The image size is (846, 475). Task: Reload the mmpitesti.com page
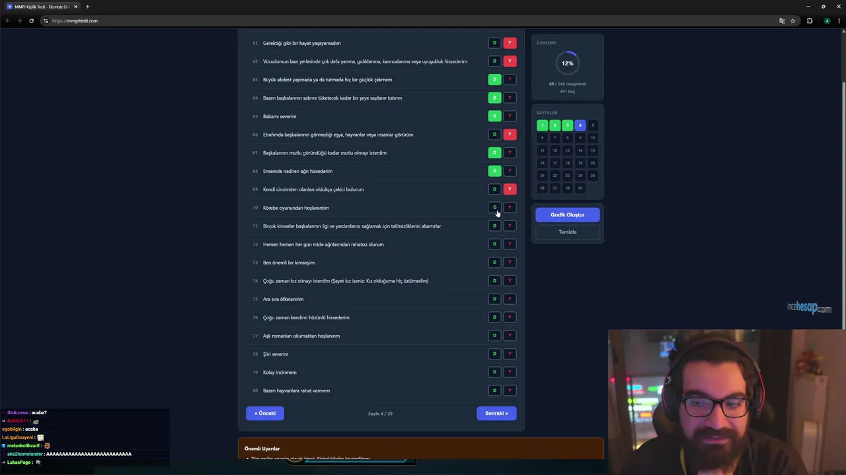point(31,20)
